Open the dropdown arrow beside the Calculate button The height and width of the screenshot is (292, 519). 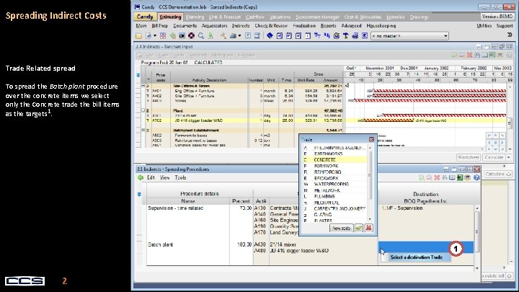click(x=509, y=158)
